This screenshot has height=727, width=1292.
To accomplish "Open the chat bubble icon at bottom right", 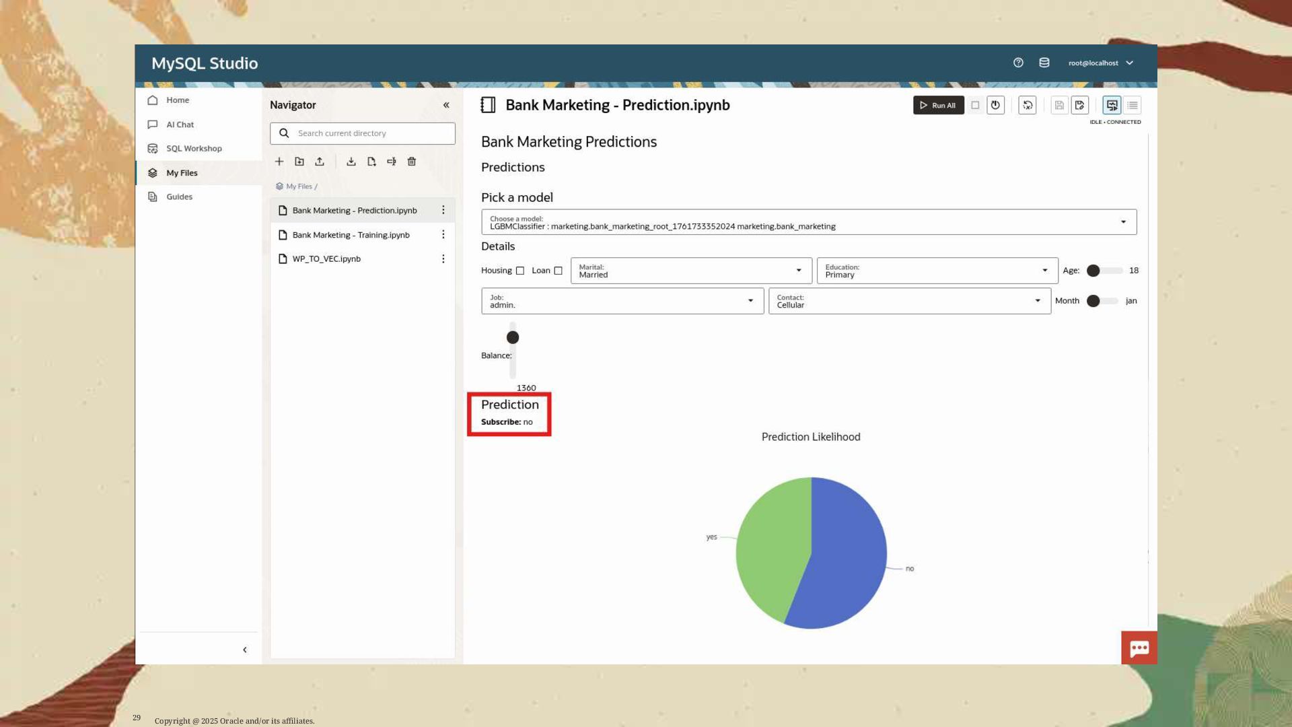I will point(1139,648).
